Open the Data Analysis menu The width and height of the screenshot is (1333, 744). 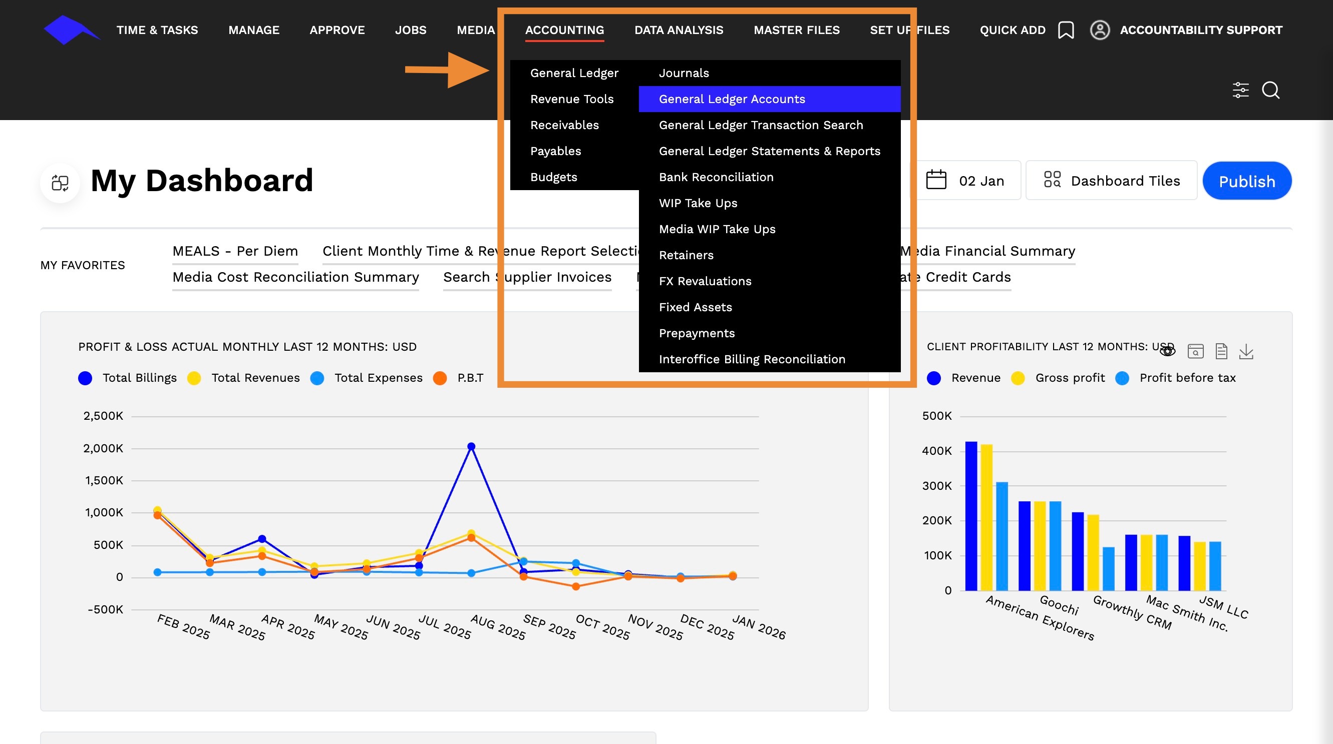(x=679, y=30)
